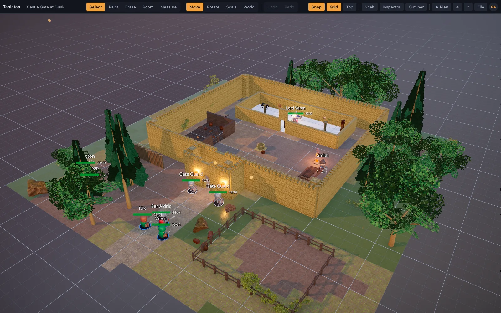Click Wren's "22/22" HP text
Viewport: 501px width, 313px height.
tap(176, 225)
